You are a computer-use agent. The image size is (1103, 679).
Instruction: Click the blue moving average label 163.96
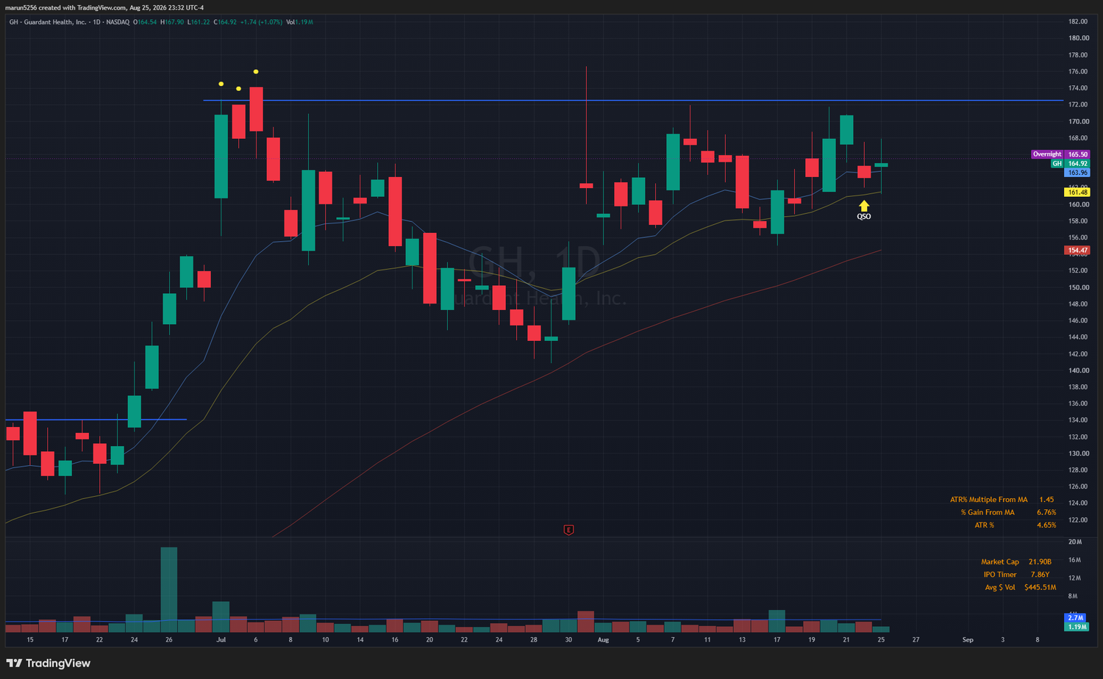pyautogui.click(x=1077, y=173)
